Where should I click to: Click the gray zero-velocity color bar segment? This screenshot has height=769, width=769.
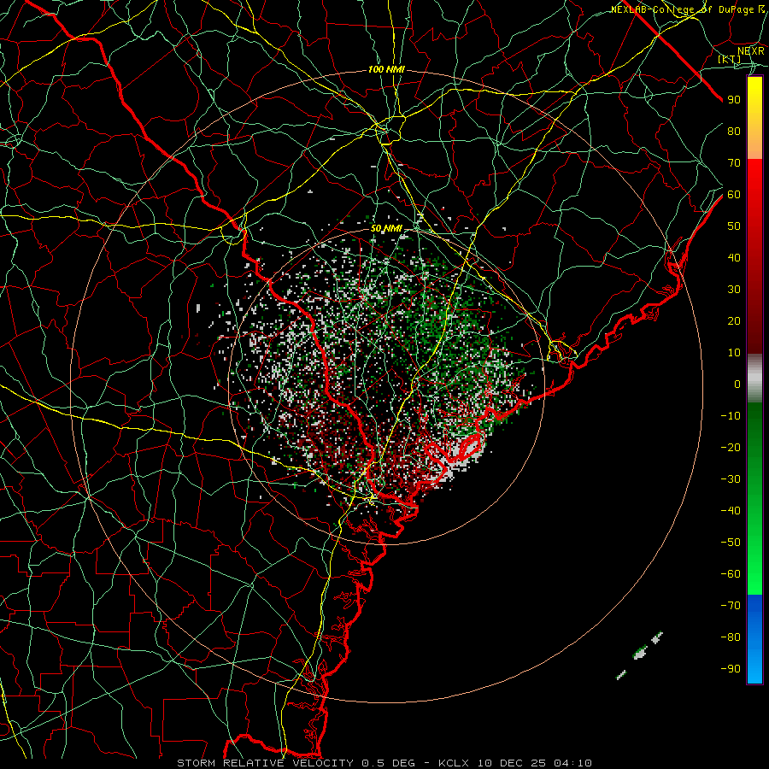coord(754,379)
